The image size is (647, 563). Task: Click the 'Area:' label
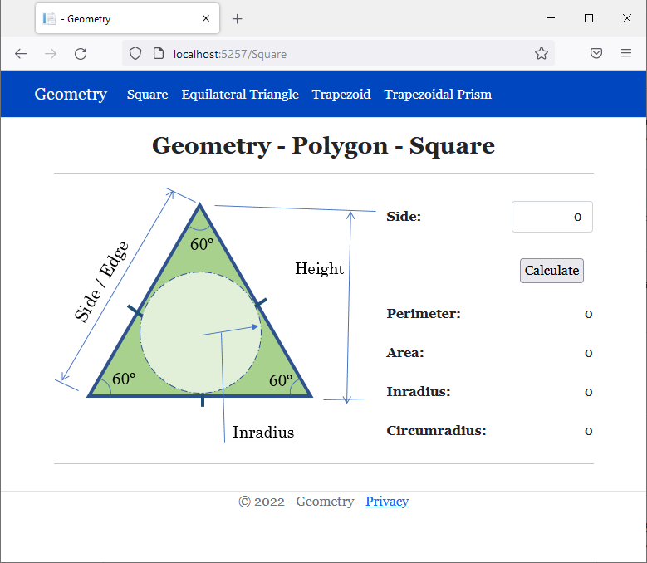pos(405,353)
